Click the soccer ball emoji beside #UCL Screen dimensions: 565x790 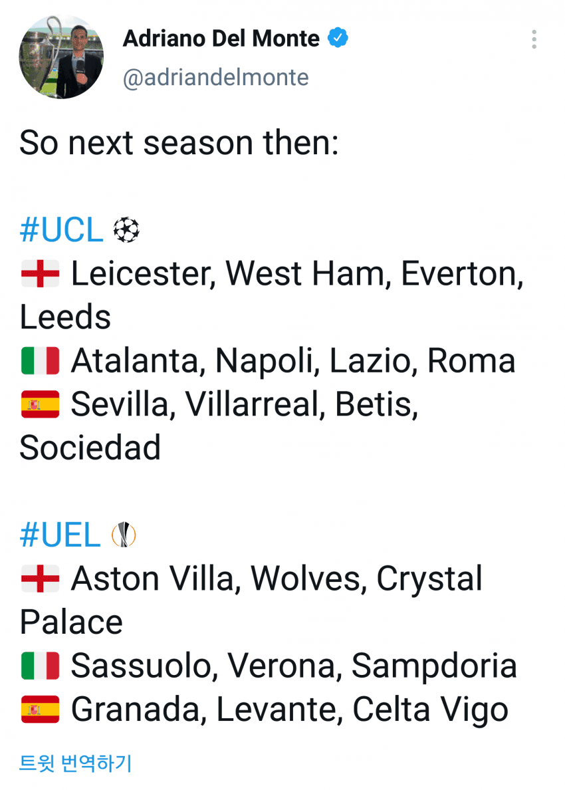click(126, 231)
